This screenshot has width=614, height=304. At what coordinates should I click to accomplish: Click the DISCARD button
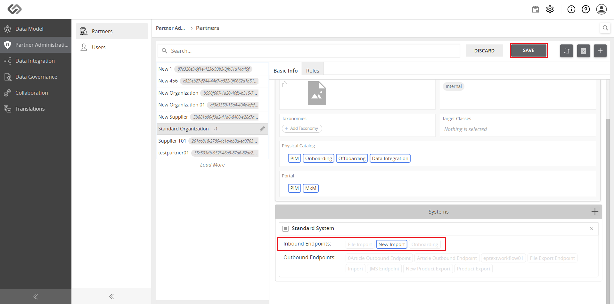pyautogui.click(x=484, y=51)
